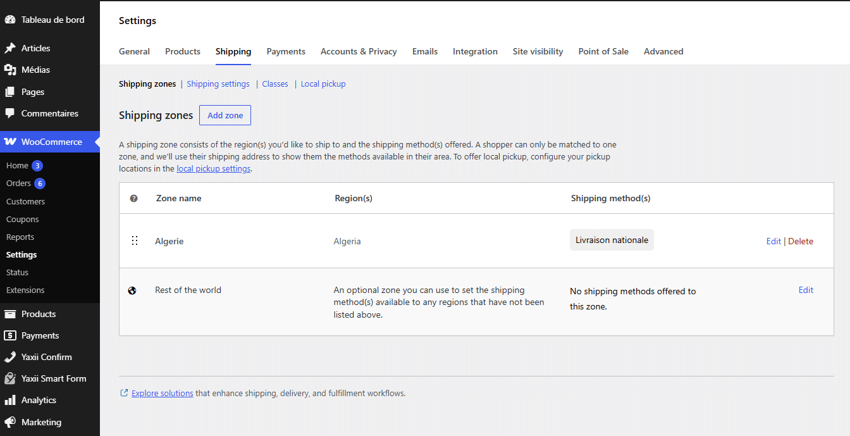Click the Rest of the world zone name
The width and height of the screenshot is (850, 436).
click(188, 290)
